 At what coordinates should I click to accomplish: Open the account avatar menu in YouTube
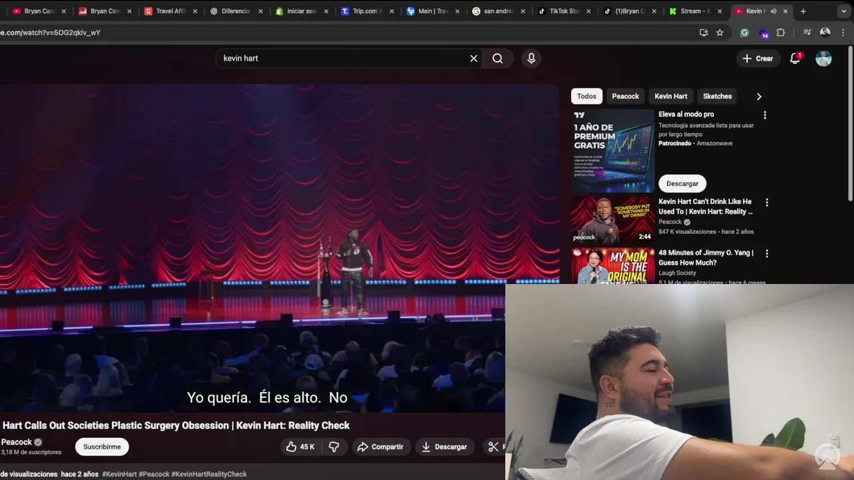click(x=824, y=59)
